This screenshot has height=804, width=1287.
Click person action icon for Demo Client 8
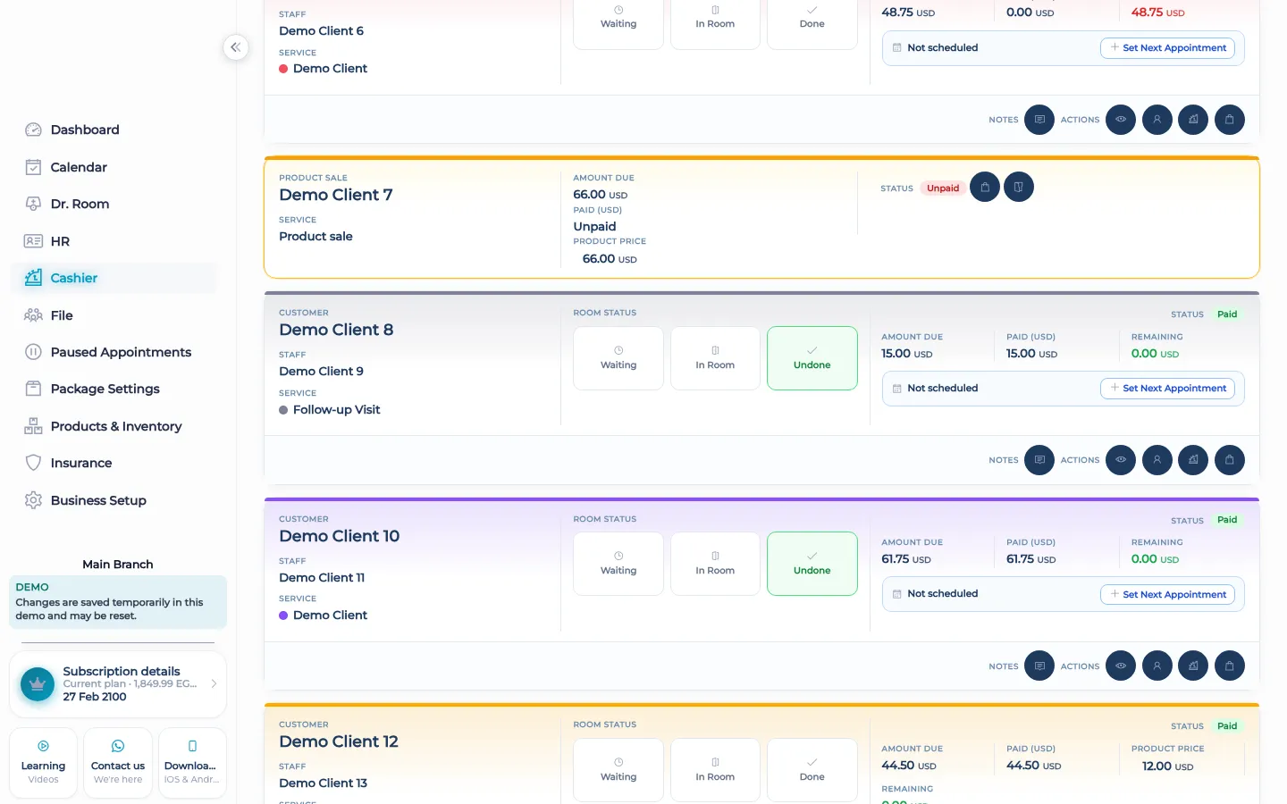click(1157, 460)
